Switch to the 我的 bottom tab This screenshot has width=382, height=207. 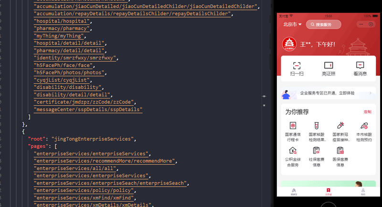[363, 192]
